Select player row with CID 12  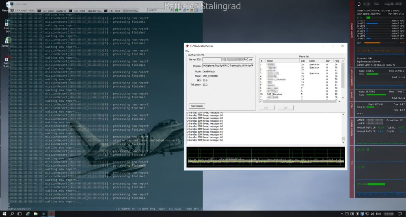click(x=300, y=85)
